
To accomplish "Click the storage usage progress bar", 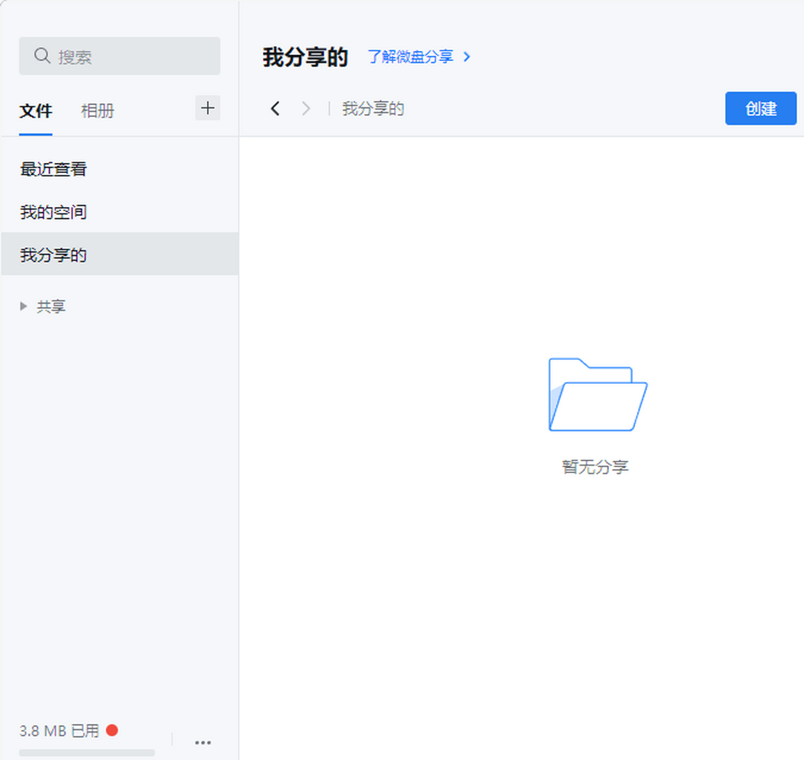I will 86,753.
